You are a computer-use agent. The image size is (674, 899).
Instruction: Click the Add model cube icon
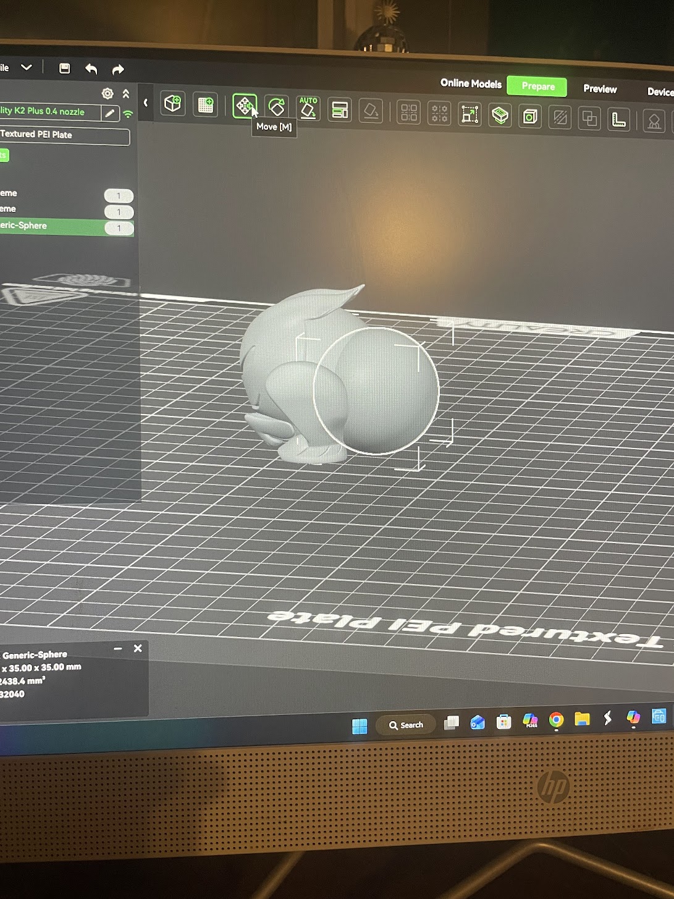173,103
